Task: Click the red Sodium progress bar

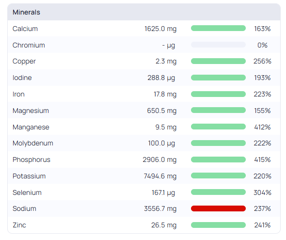Action: [x=218, y=208]
